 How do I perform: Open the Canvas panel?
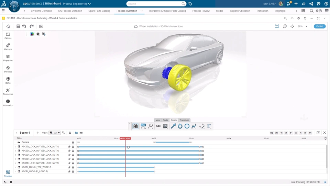tap(8, 35)
